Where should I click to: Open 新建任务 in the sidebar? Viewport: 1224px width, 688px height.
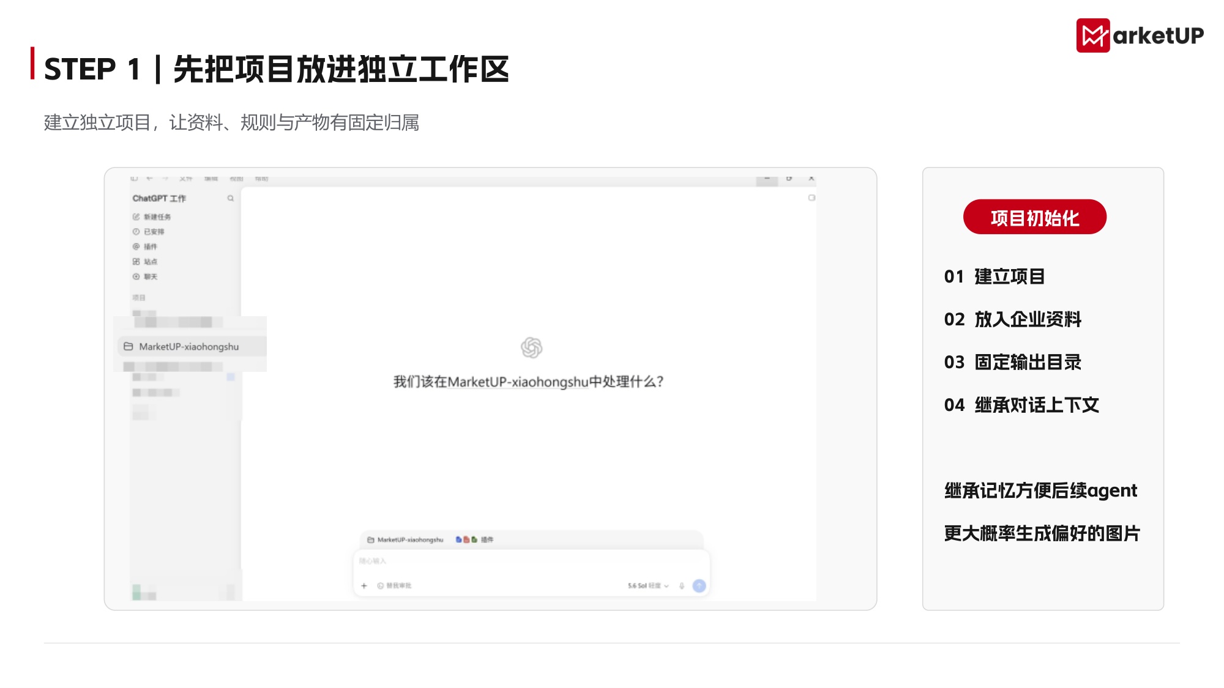pos(152,216)
